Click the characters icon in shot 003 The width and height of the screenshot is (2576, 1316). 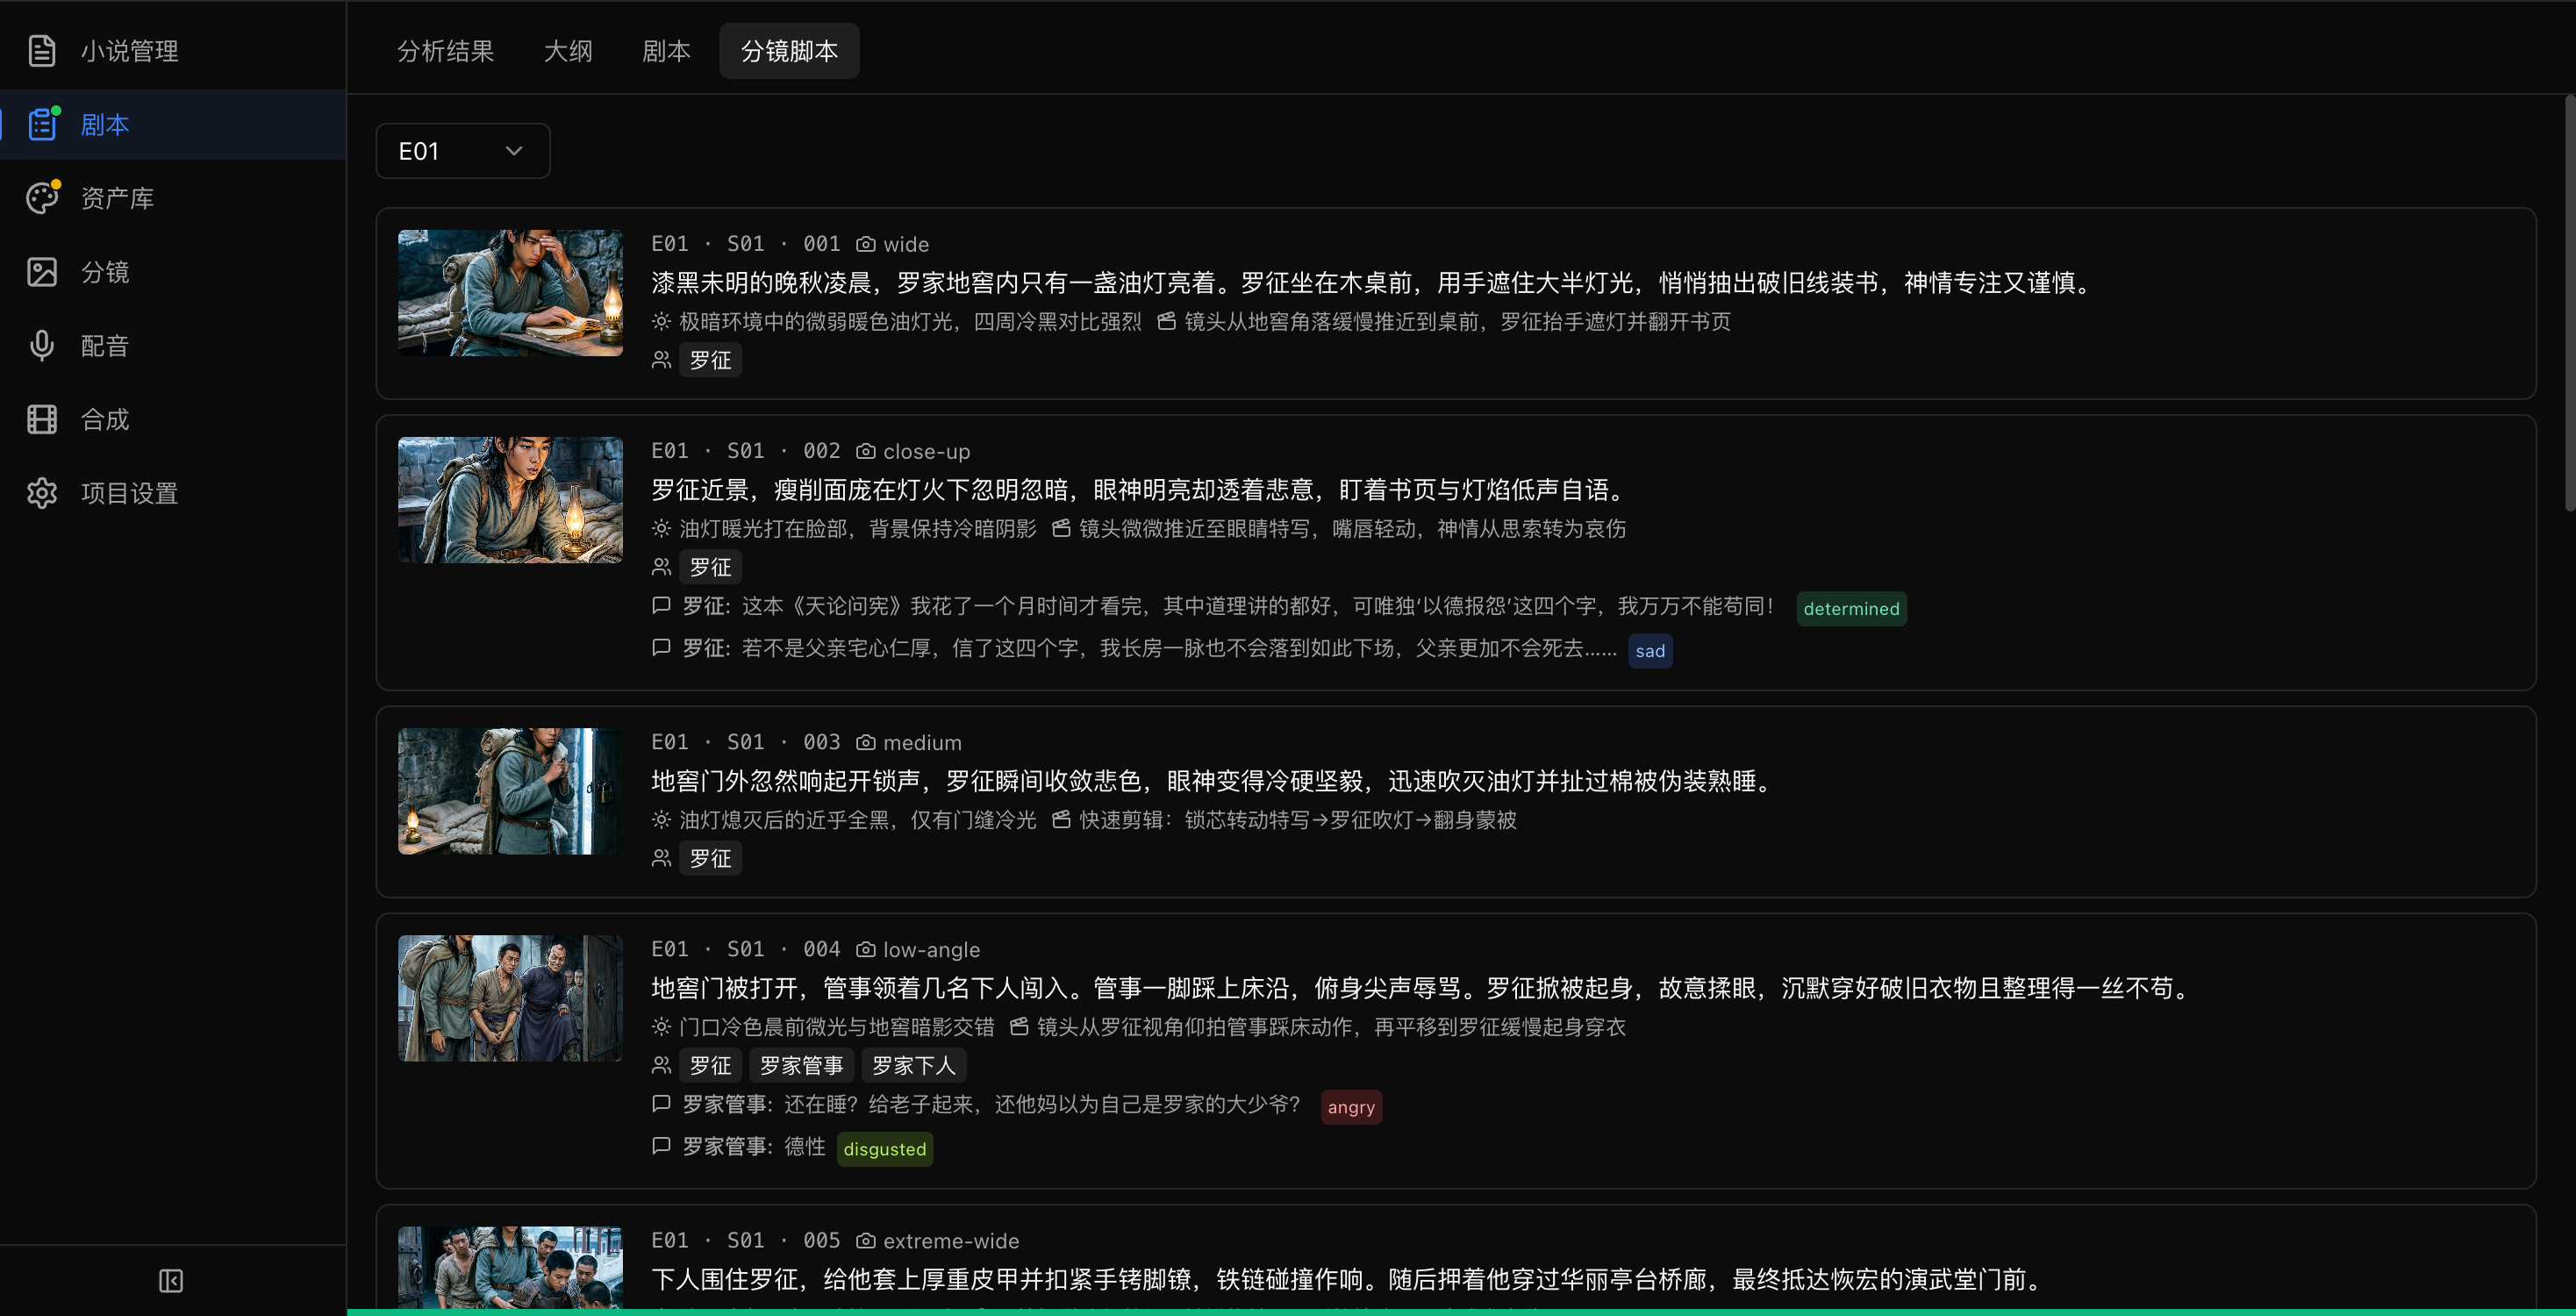click(x=660, y=857)
